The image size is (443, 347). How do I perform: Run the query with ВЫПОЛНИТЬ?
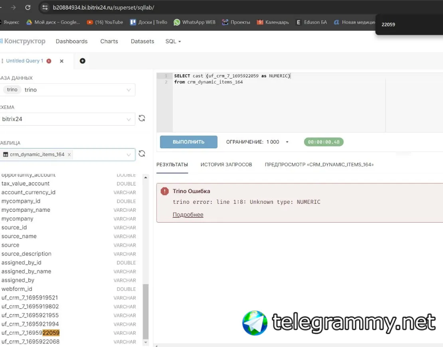[188, 142]
